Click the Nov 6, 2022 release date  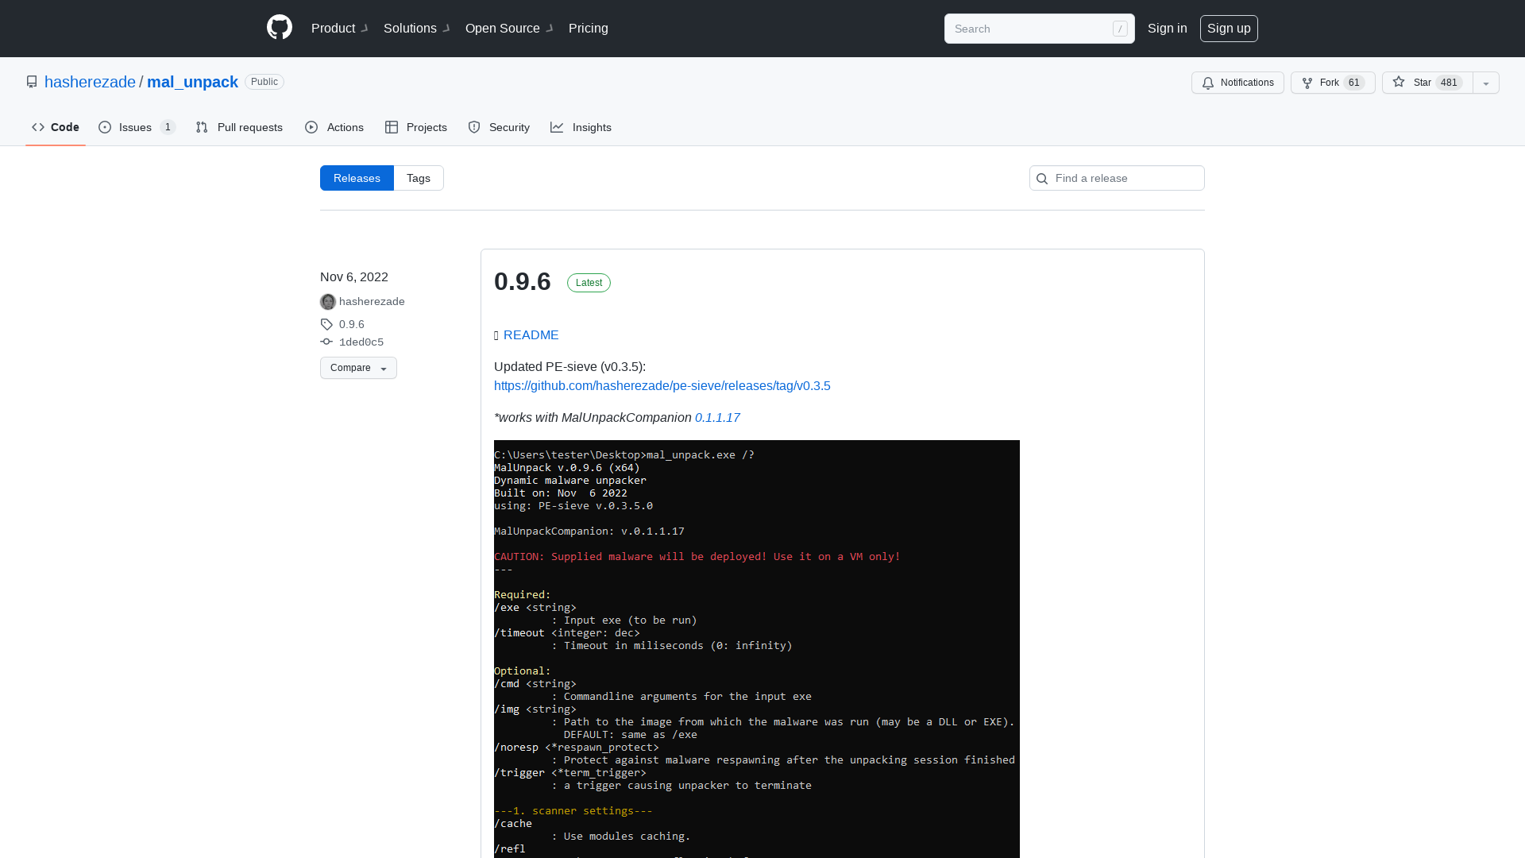pyautogui.click(x=354, y=277)
